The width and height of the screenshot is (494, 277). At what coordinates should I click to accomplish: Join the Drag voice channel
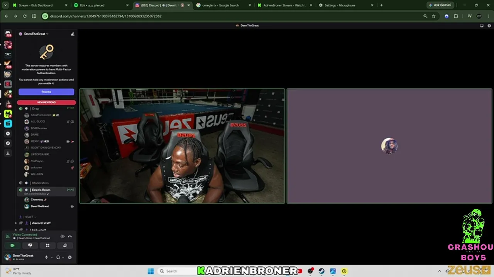coord(46,108)
